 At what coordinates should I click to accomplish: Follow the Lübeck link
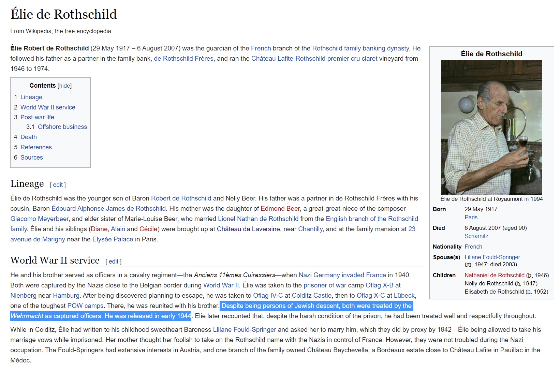(404, 296)
